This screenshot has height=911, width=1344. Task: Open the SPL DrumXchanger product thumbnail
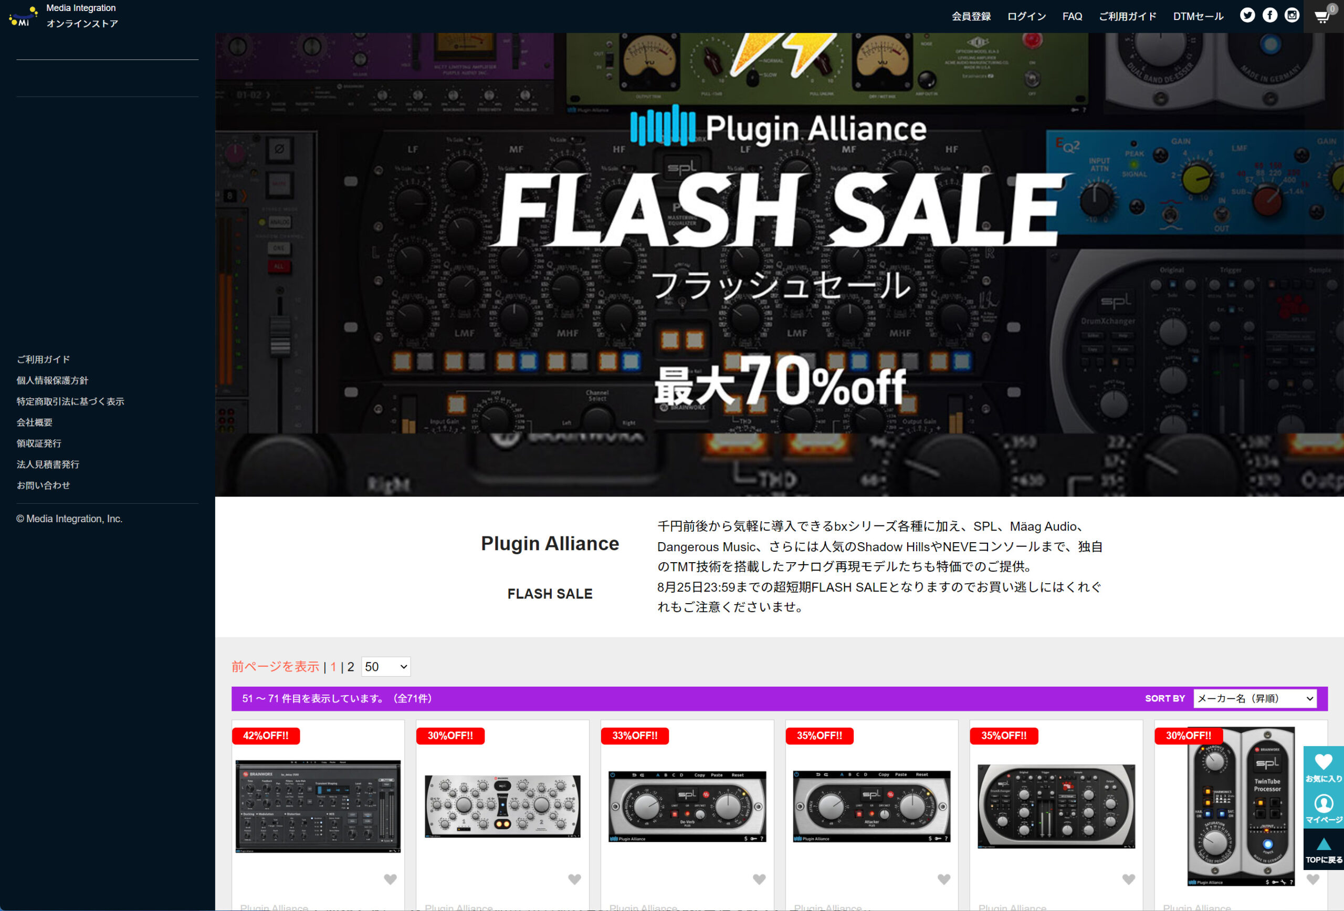(1056, 806)
